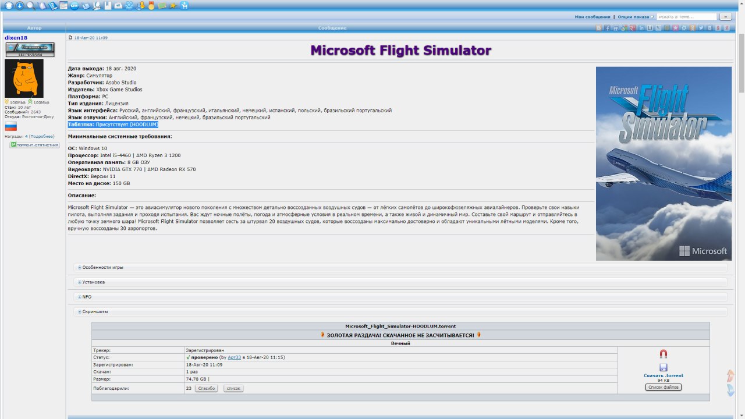
Task: Click the Microsoft Flight Simulator cover image
Action: [x=664, y=164]
